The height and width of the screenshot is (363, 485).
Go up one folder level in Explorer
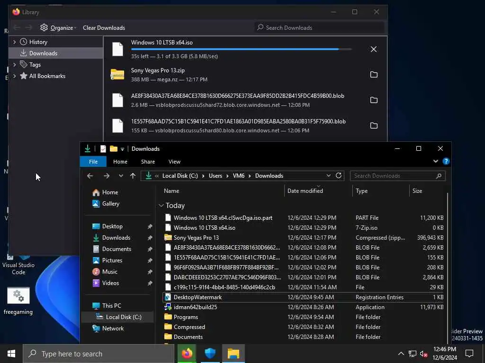133,176
